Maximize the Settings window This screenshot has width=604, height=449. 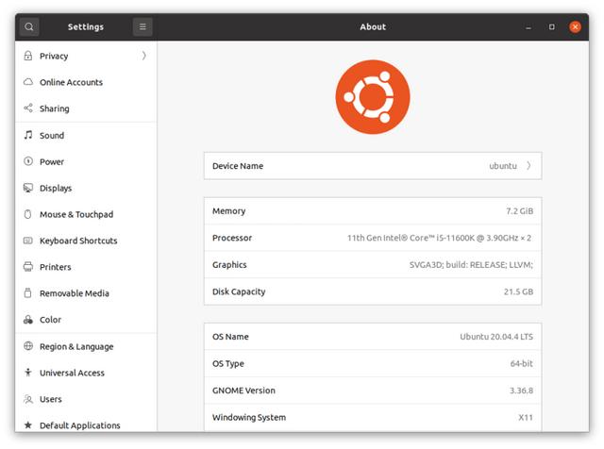click(551, 27)
